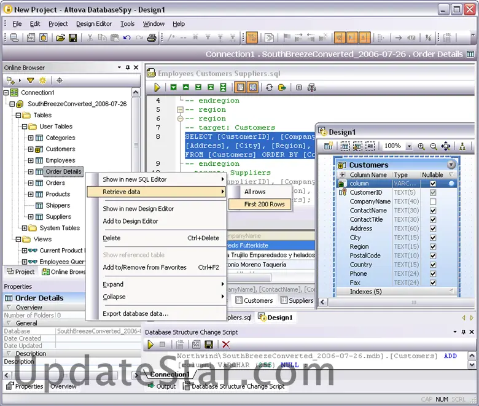Click the autolayout icon in Design1 toolbar
The width and height of the screenshot is (479, 406).
pyautogui.click(x=462, y=146)
